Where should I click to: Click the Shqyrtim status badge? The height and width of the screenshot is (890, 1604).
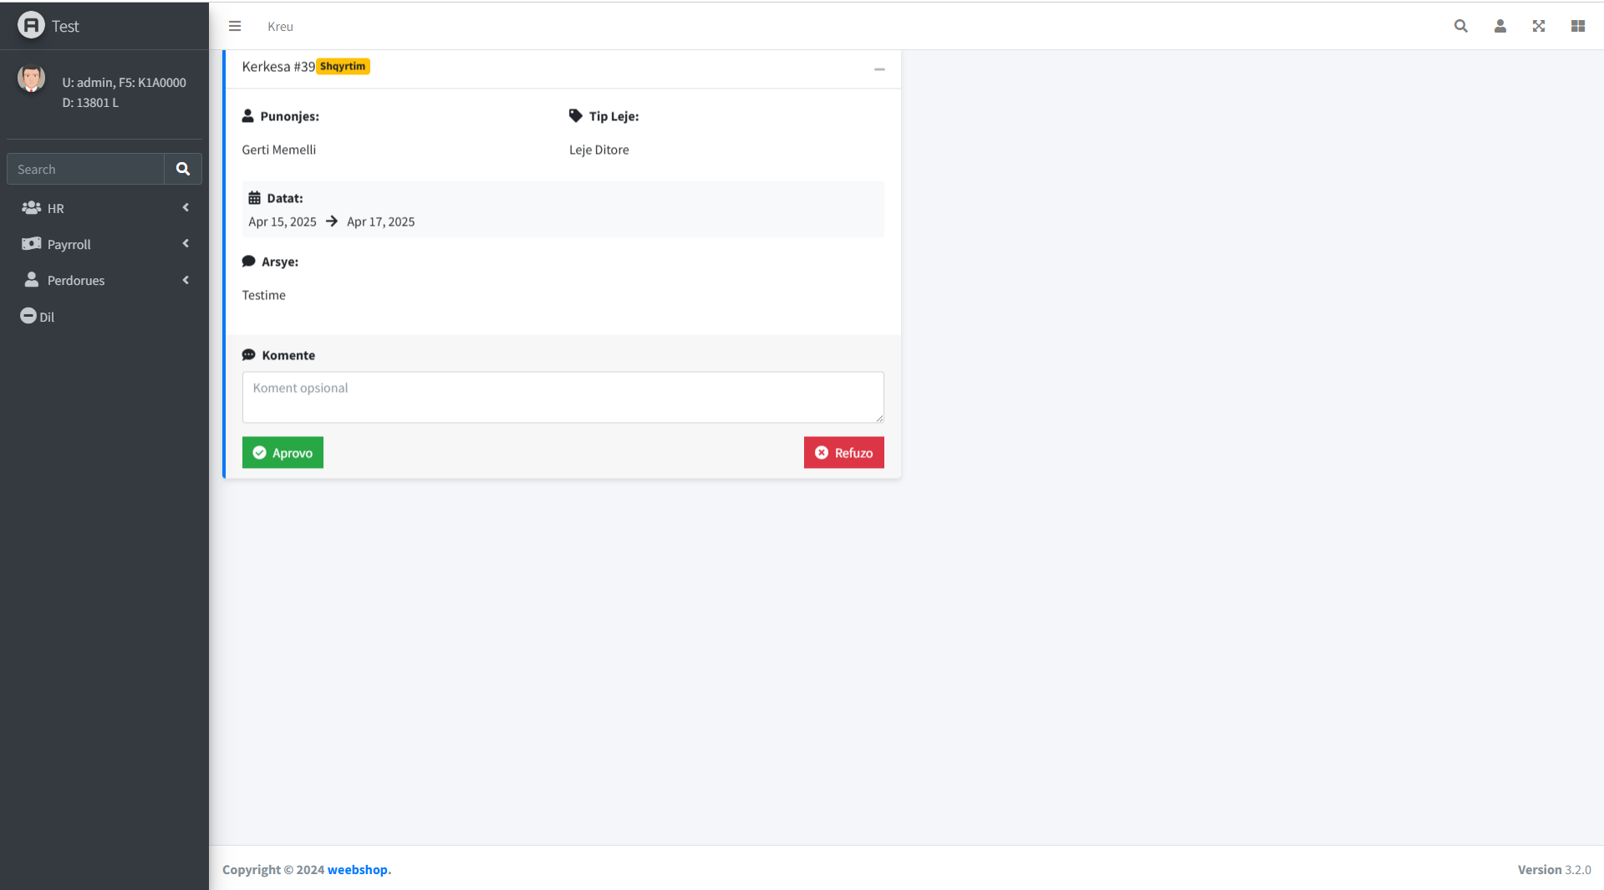(x=343, y=66)
